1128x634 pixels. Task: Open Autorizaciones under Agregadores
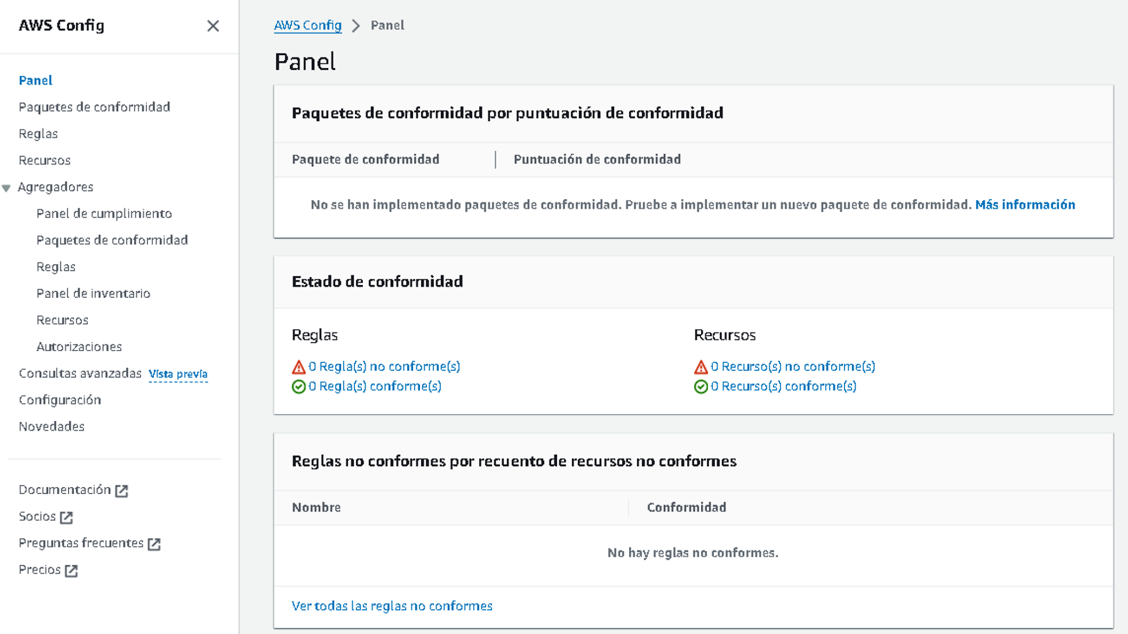coord(79,347)
